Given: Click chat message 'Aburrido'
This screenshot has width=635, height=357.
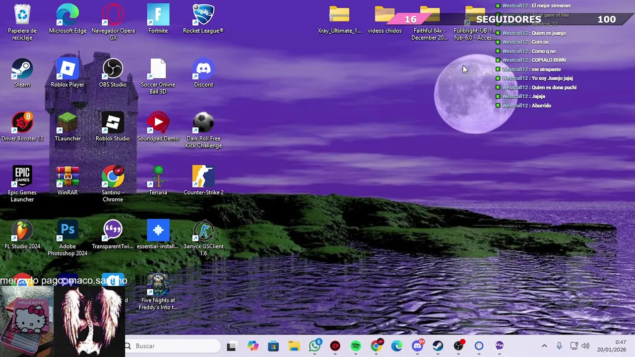Looking at the screenshot, I should [541, 106].
